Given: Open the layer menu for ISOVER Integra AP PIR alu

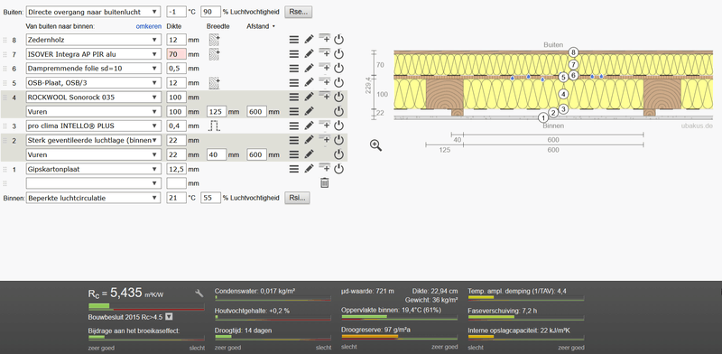Looking at the screenshot, I should pyautogui.click(x=294, y=54).
